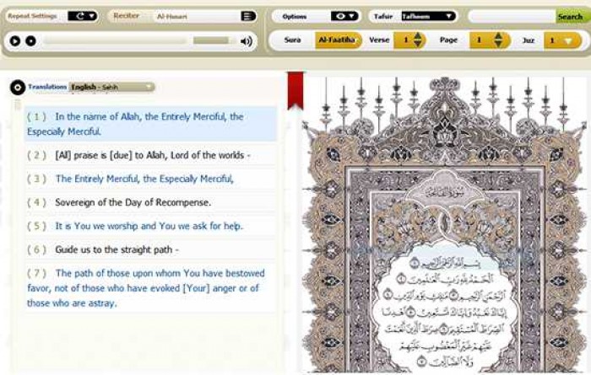Open the Repeat Settings dropdown

click(x=83, y=16)
